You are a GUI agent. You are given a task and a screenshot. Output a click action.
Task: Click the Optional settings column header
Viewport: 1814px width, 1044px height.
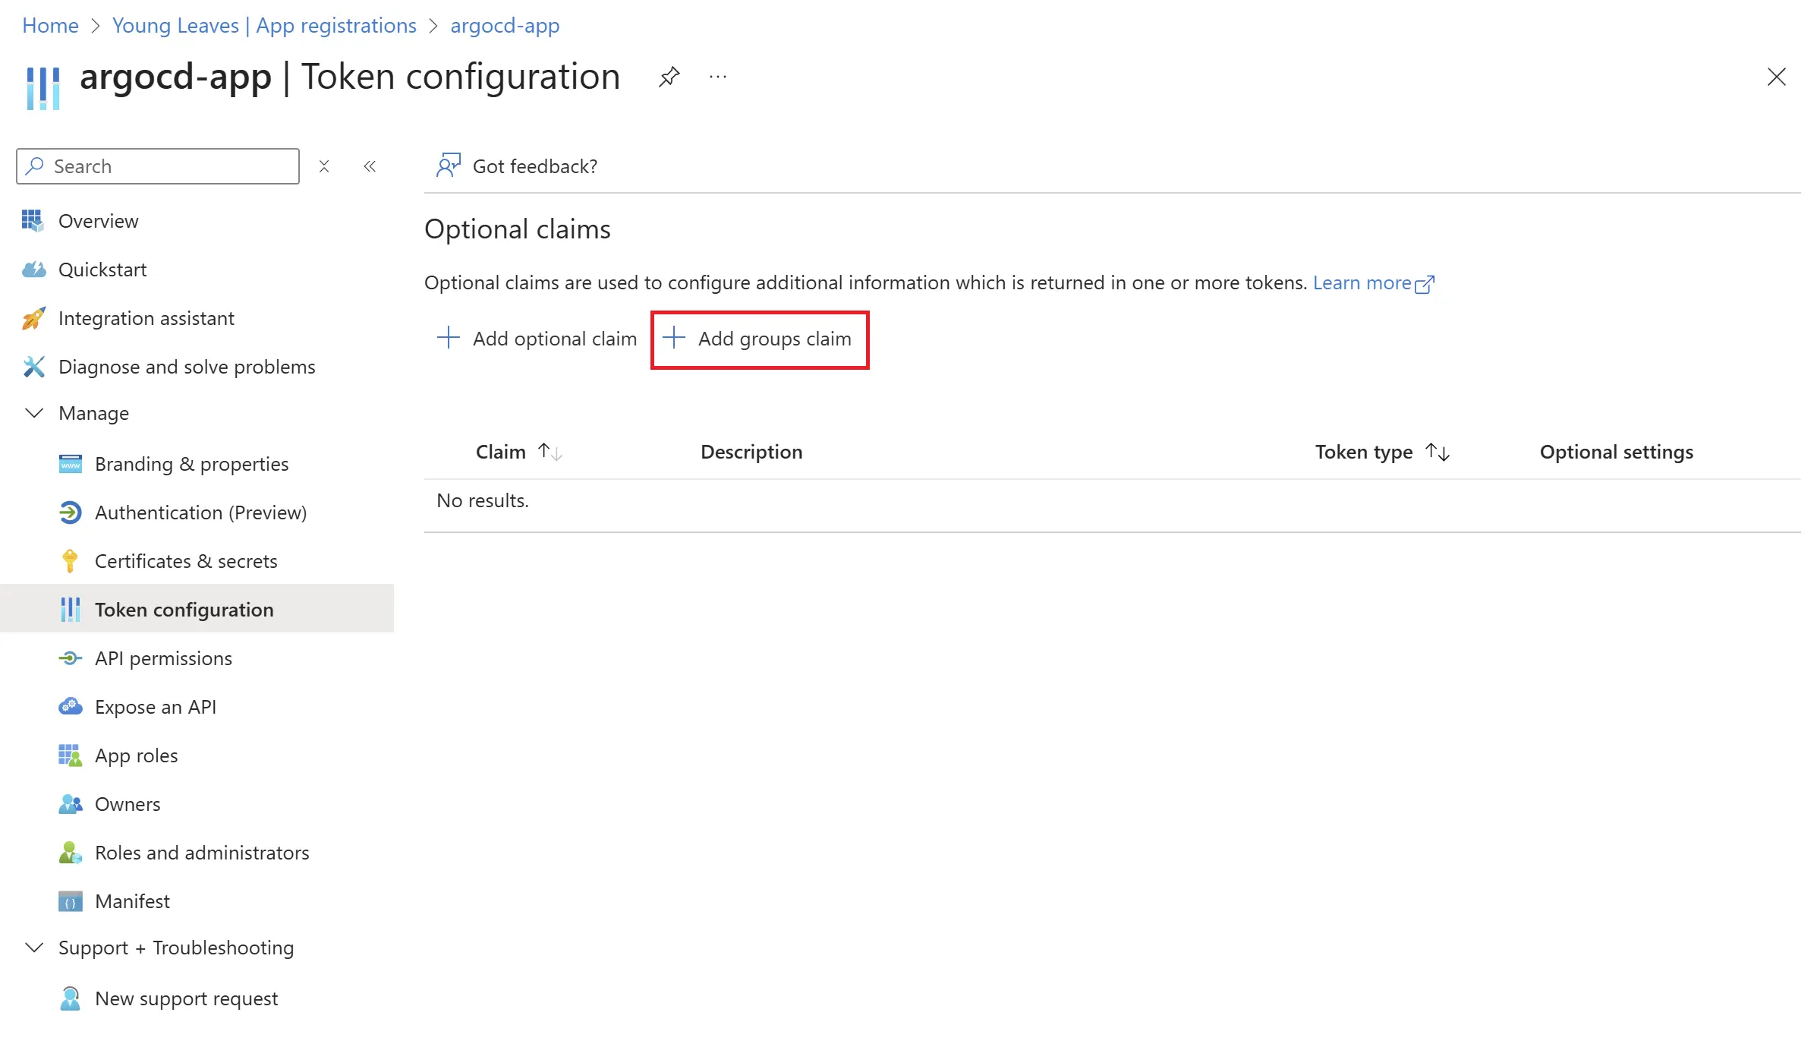tap(1616, 452)
